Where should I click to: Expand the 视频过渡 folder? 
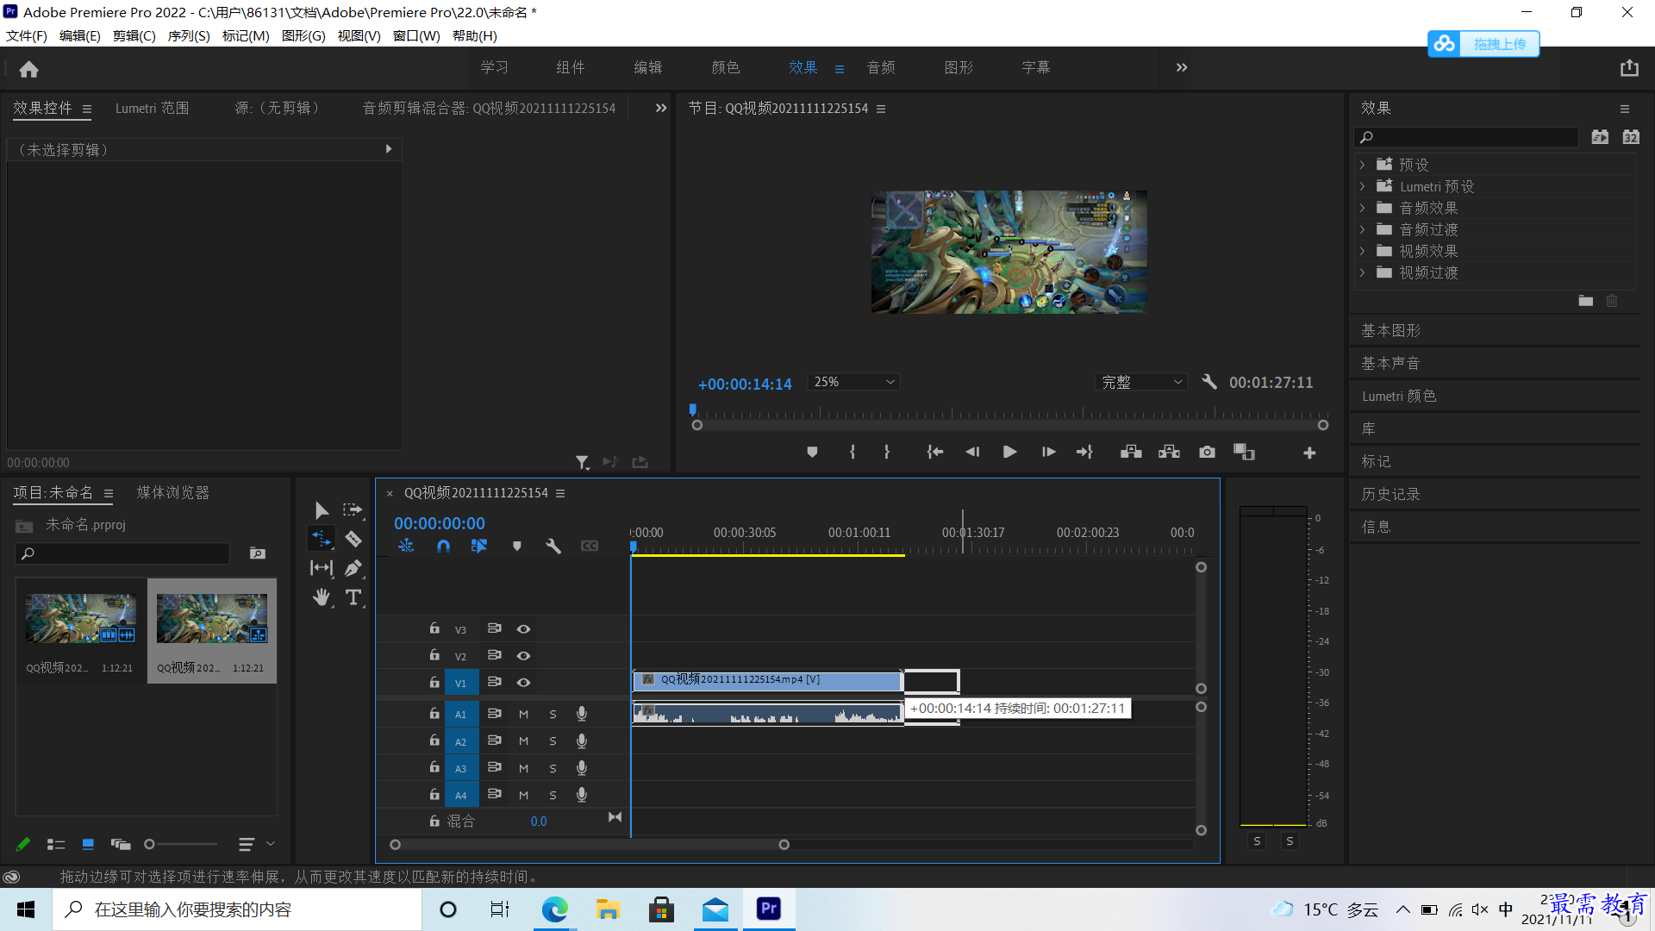point(1362,272)
